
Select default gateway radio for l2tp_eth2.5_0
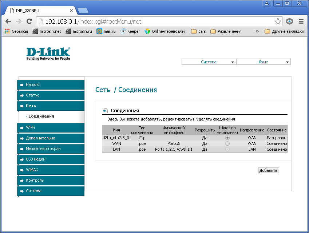coord(227,138)
